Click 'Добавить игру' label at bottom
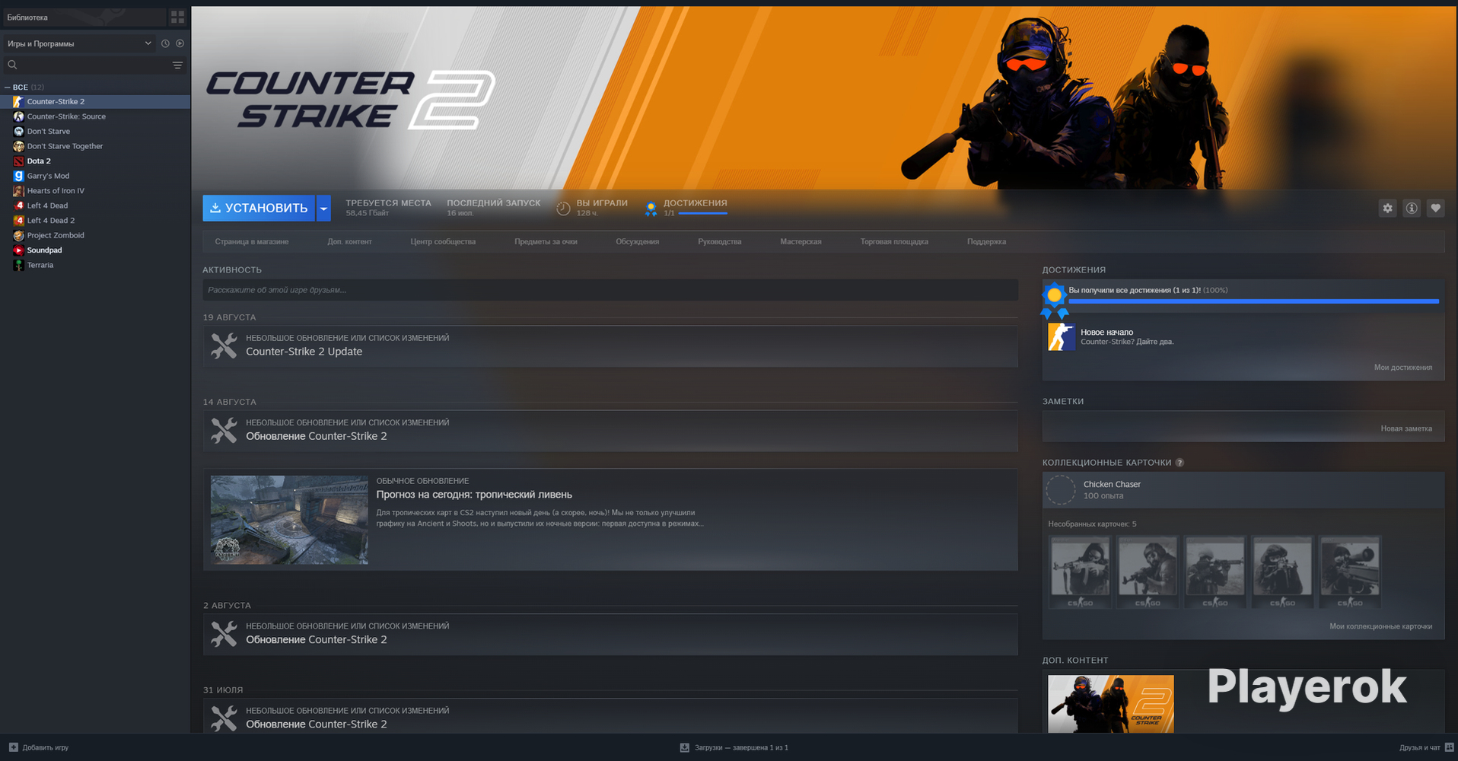Screen dimensions: 1458x761 point(46,747)
